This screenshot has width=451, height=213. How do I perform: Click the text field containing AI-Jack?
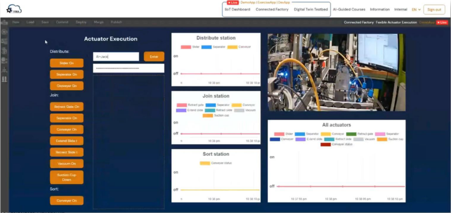click(116, 57)
